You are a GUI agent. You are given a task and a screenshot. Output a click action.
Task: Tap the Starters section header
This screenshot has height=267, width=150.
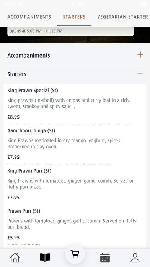pos(75,74)
